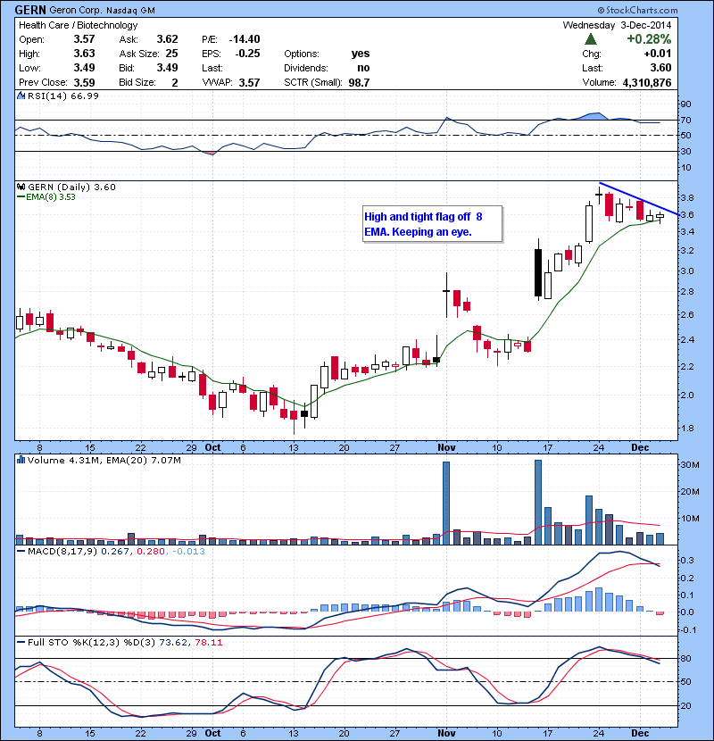This screenshot has width=714, height=741.
Task: Click the green EMA(8) legend line marker
Action: click(x=21, y=197)
